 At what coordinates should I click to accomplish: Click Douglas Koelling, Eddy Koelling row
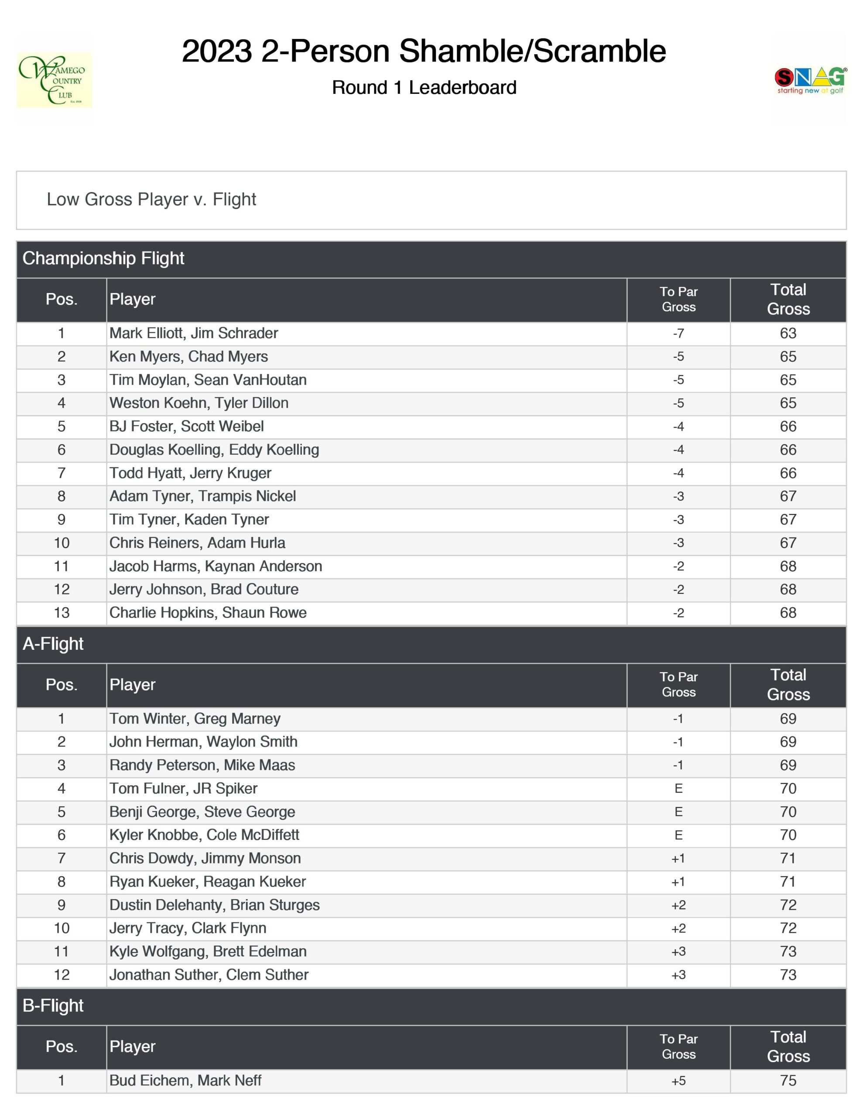(x=214, y=450)
